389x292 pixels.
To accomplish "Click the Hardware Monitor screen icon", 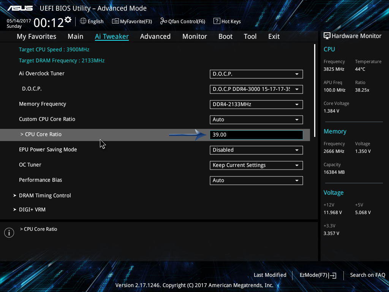I will [x=327, y=36].
